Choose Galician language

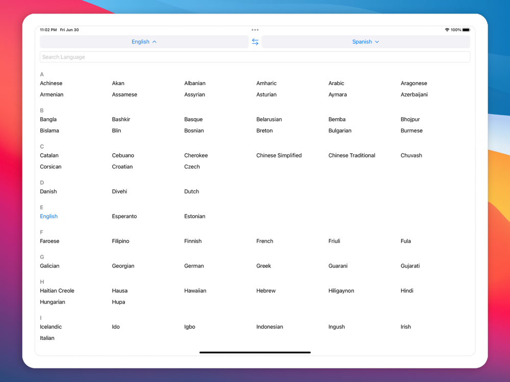click(49, 266)
